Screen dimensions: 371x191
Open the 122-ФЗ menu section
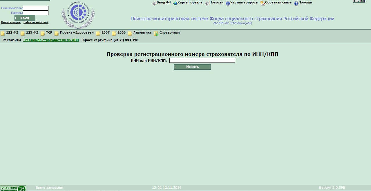pyautogui.click(x=12, y=33)
